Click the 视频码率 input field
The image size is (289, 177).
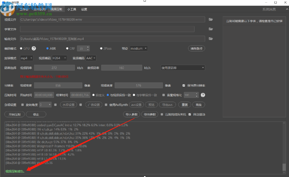click(x=54, y=68)
